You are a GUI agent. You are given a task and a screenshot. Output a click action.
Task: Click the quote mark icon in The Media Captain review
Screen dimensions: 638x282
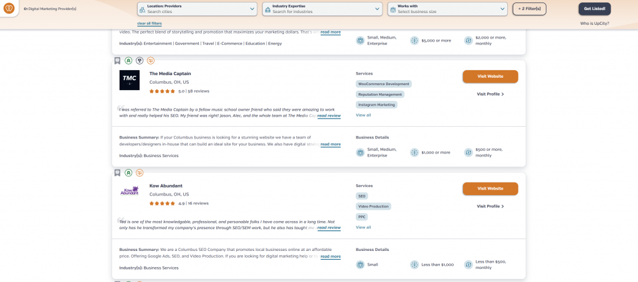pyautogui.click(x=121, y=108)
